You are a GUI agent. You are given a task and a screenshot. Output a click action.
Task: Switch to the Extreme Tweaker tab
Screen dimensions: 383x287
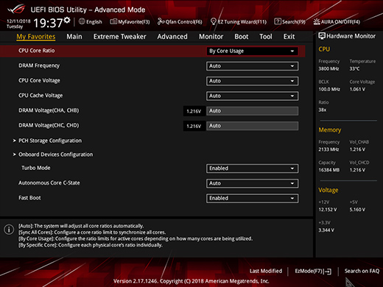click(119, 37)
